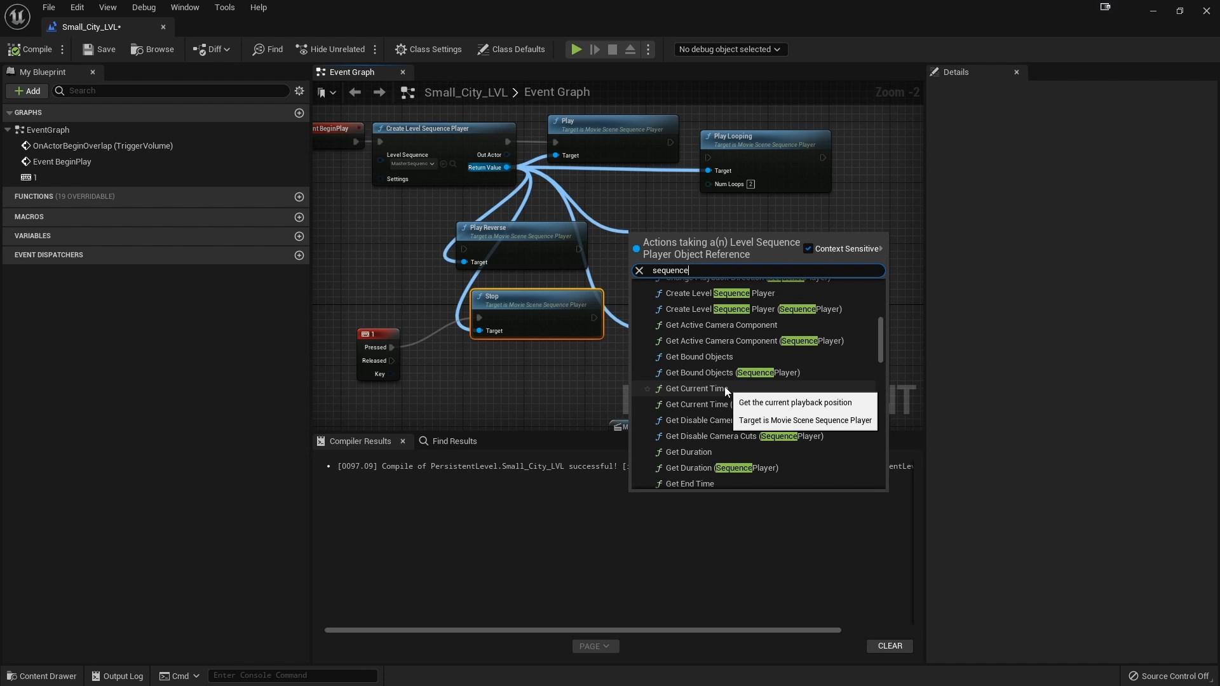The image size is (1220, 686).
Task: Select OnActorBeginOverlap (TriggerVolume) event
Action: coord(103,146)
